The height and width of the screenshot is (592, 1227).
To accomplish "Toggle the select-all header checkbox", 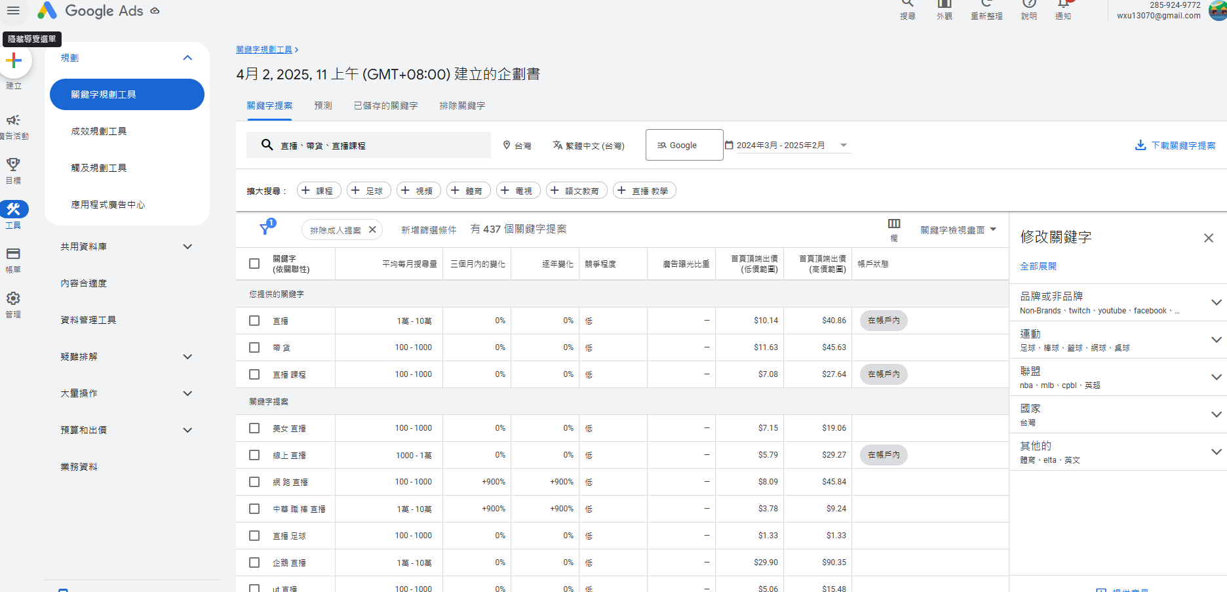I will click(254, 264).
